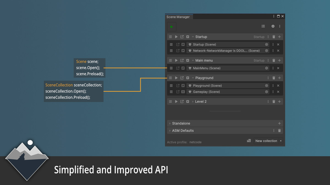Viewport: 330px width, 185px height.
Task: Click the open-in-window icon on Playground collection
Action: (x=182, y=78)
